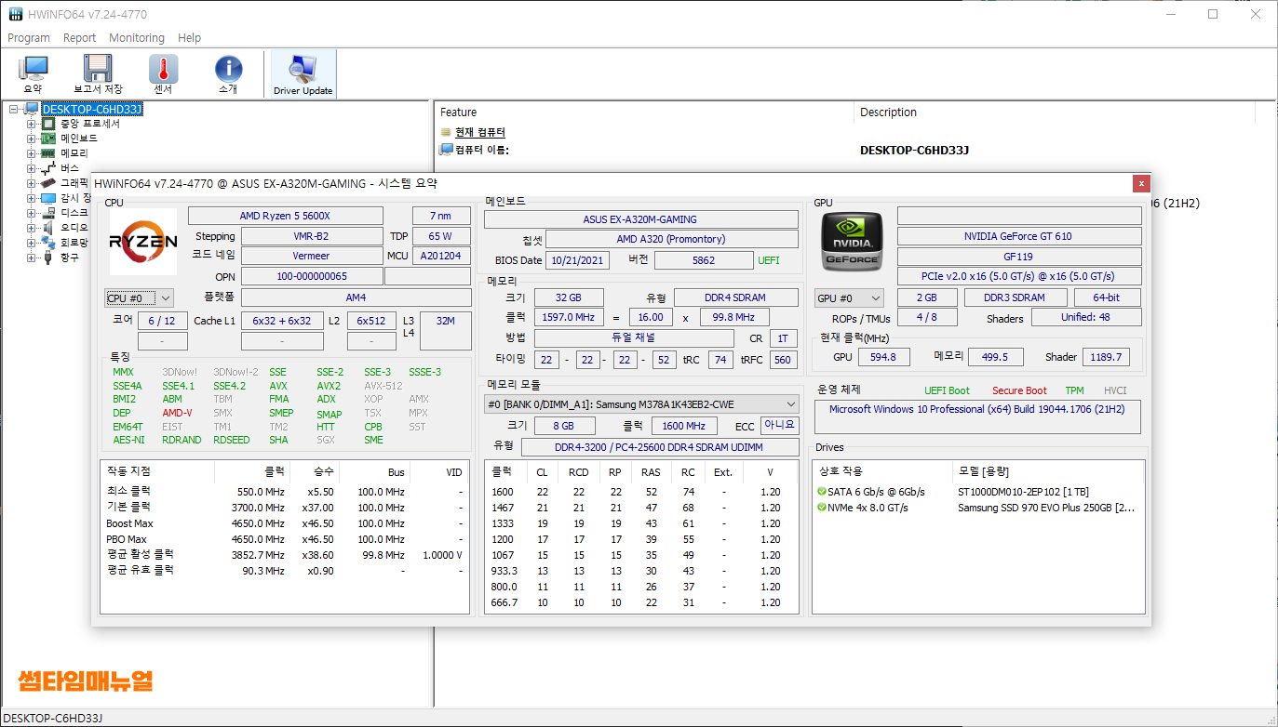The height and width of the screenshot is (727, 1278).
Task: Expand the 중앙 프로세서 tree node
Action: click(32, 124)
